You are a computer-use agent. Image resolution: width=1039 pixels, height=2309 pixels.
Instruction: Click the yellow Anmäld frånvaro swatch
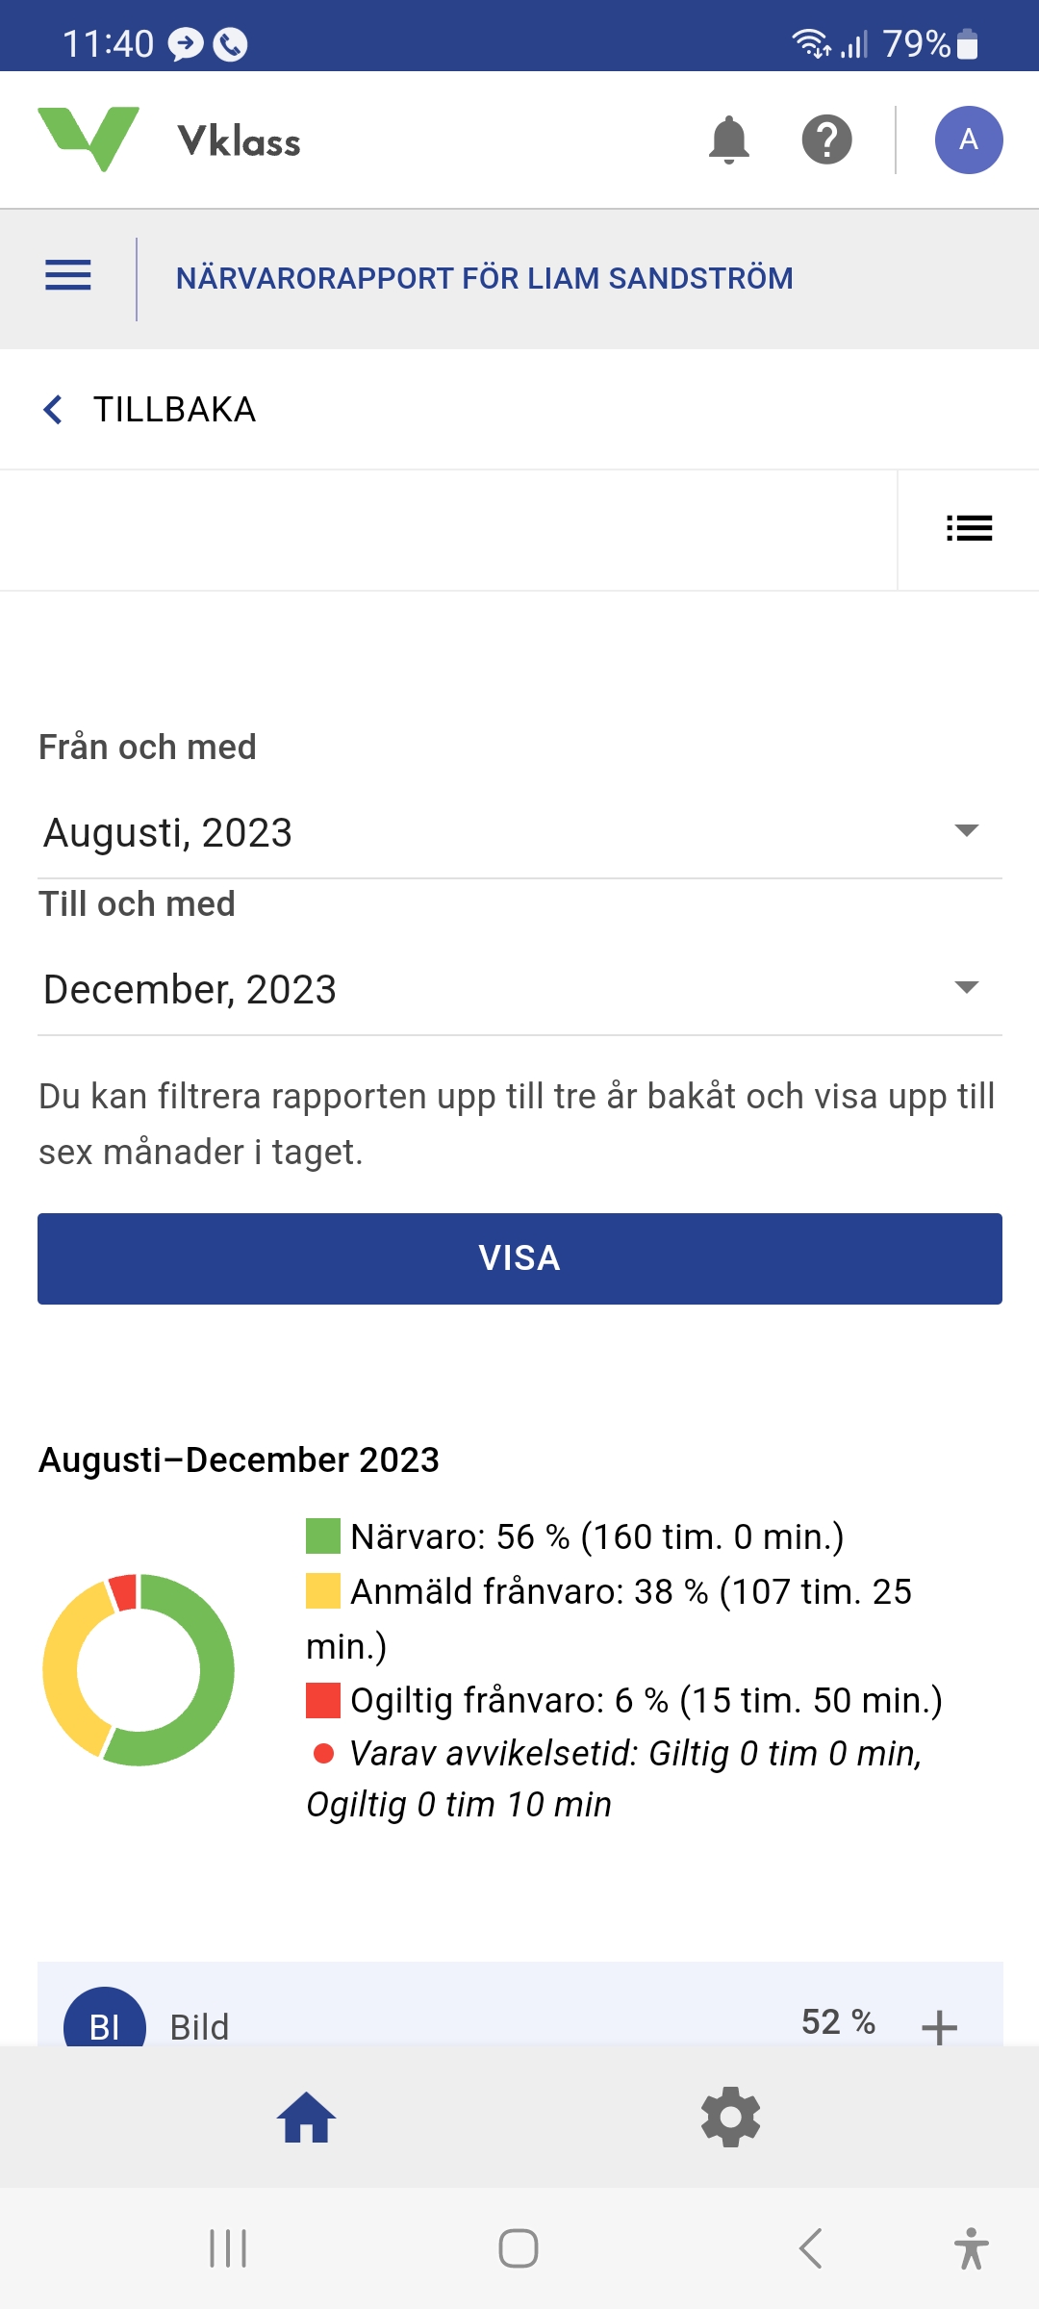pyautogui.click(x=323, y=1591)
